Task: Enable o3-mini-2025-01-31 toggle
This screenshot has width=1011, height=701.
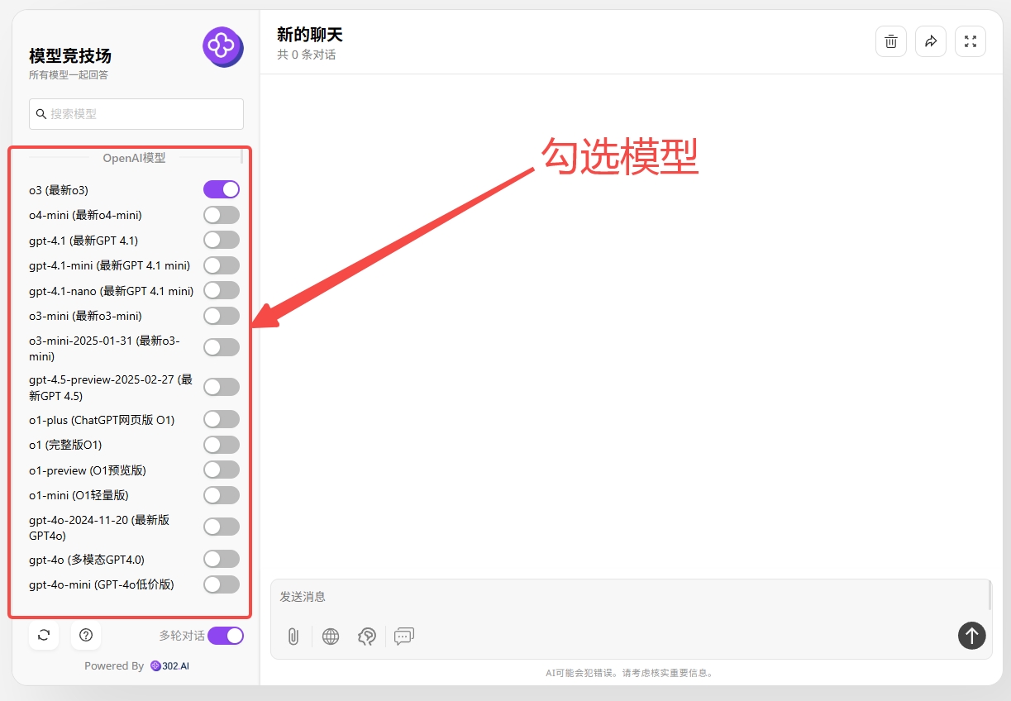Action: (x=222, y=347)
